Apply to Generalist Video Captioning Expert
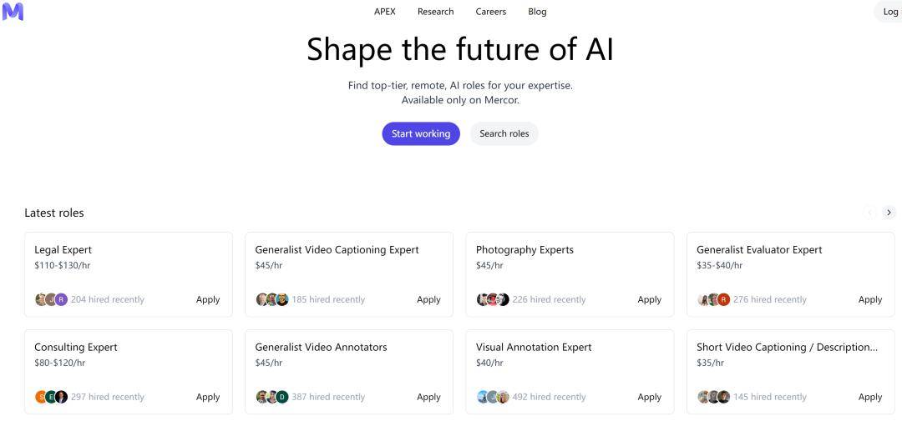902x431 pixels. point(428,299)
